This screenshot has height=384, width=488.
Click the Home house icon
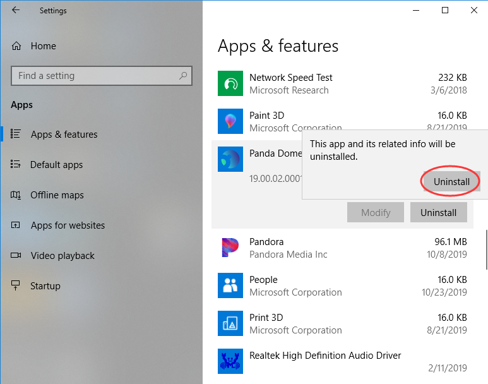coord(16,46)
